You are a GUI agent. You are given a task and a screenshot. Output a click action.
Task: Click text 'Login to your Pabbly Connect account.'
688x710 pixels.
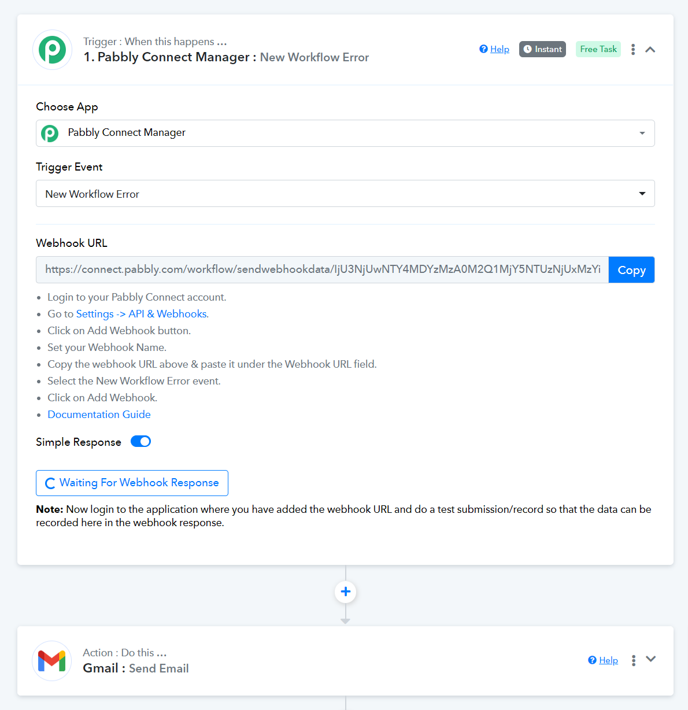(x=137, y=297)
